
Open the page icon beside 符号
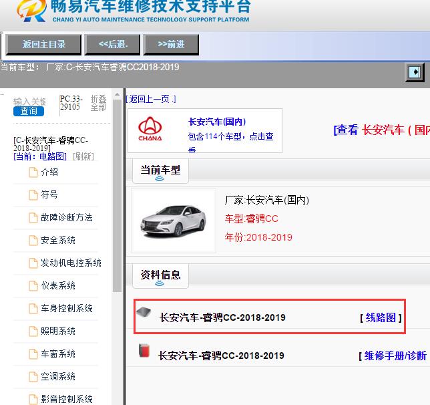(33, 195)
